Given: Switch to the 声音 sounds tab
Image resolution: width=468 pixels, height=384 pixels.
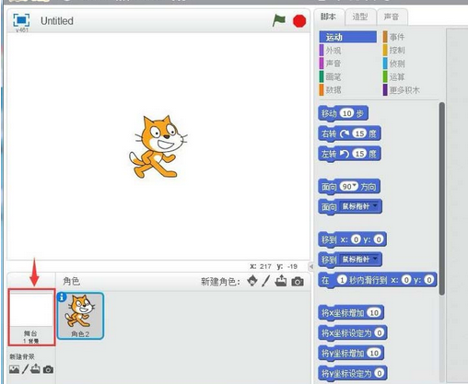Looking at the screenshot, I should pyautogui.click(x=392, y=17).
